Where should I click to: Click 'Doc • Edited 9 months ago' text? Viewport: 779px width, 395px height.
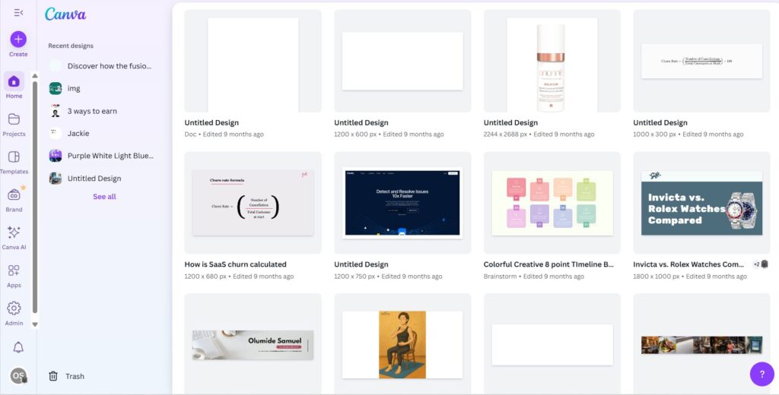point(224,134)
